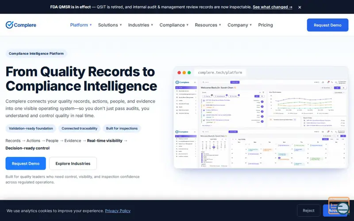This screenshot has height=221, width=354.
Task: Open the Solutions dropdown menu
Action: coord(110,25)
